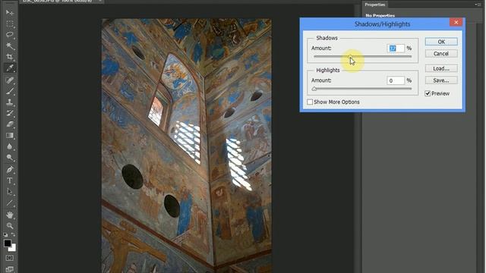Swap foreground and background colors
486x273 pixels.
[14, 234]
